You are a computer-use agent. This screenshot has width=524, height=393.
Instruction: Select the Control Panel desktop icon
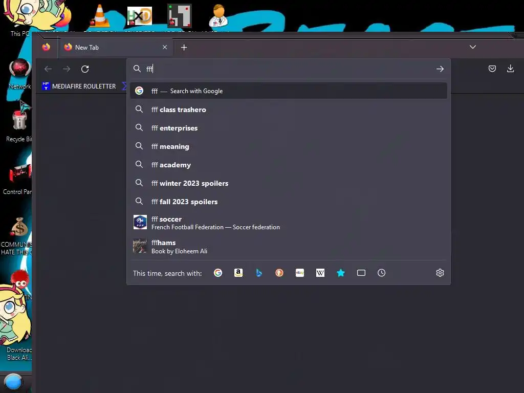coord(19,179)
